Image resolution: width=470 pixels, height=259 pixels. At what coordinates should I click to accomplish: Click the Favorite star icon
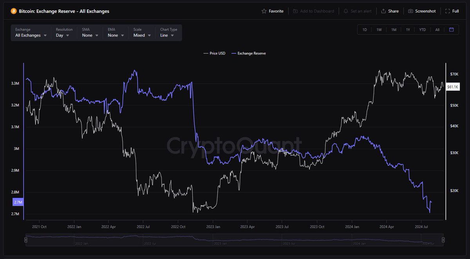tap(264, 11)
